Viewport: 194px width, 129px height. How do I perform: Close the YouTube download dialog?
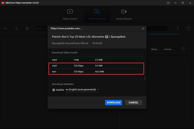pos(143,29)
